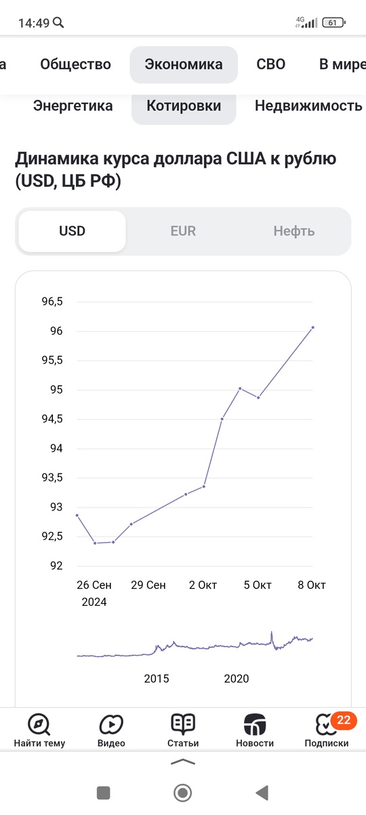Screen dimensions: 366x815
Task: Click the 2020 mark on history range chart
Action: pos(237,678)
